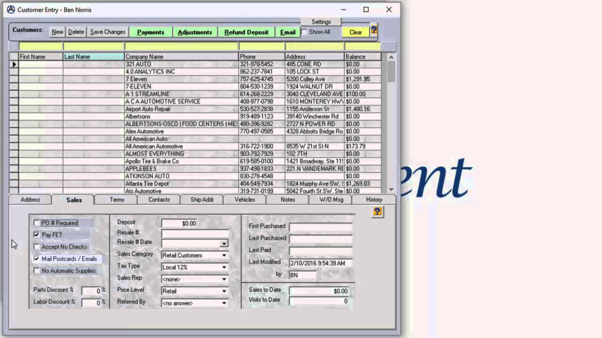
Task: Click the Resale # input field
Action: click(x=195, y=233)
